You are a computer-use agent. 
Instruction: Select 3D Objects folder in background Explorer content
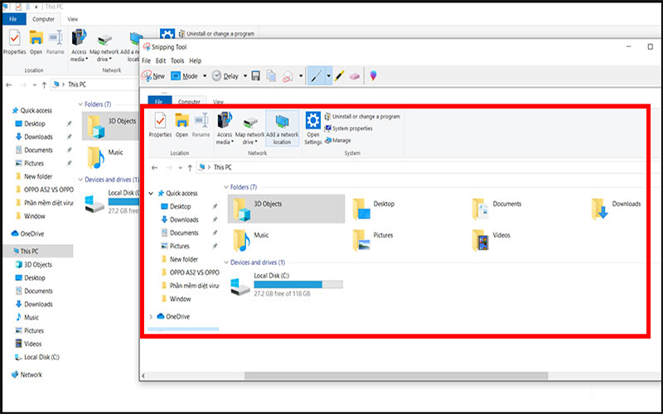111,126
